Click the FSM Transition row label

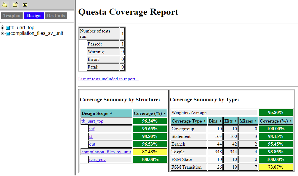click(x=189, y=167)
